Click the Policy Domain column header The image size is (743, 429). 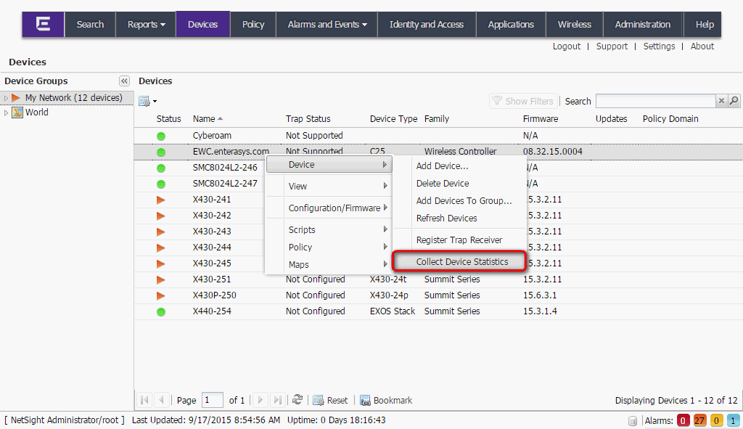(670, 118)
